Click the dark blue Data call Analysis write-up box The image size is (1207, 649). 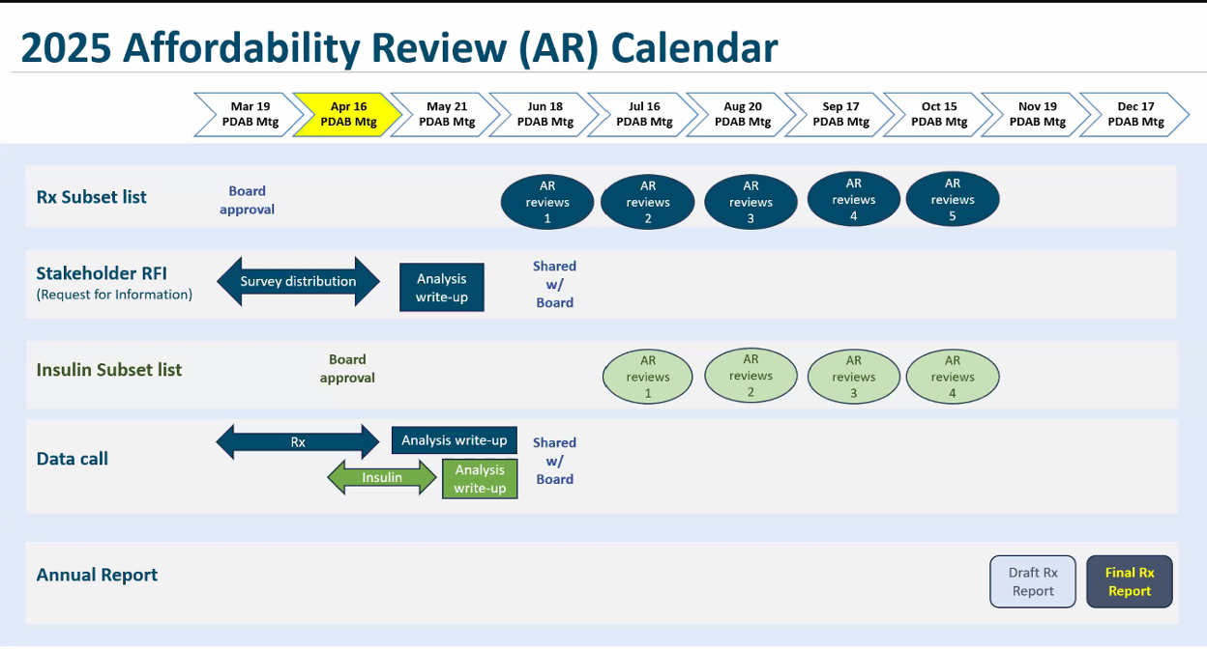tap(455, 440)
